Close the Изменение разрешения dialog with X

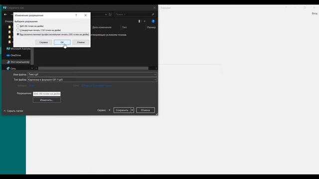point(85,15)
